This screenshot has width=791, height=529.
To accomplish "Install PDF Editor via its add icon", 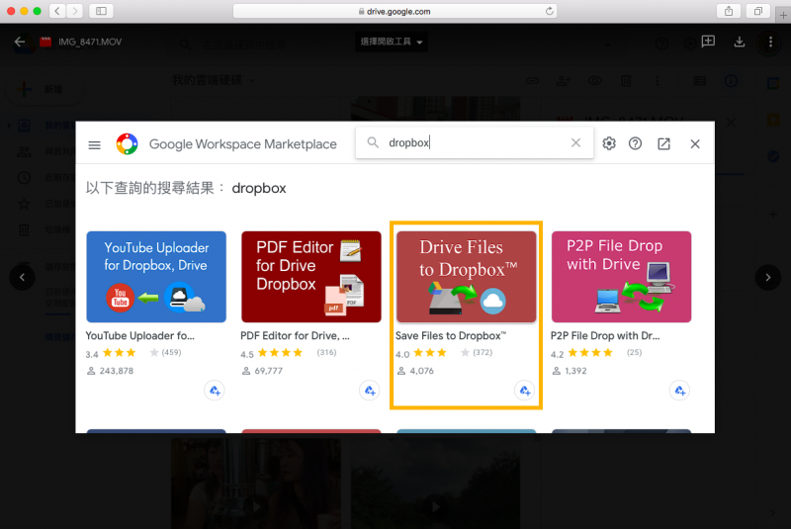I will pyautogui.click(x=370, y=391).
